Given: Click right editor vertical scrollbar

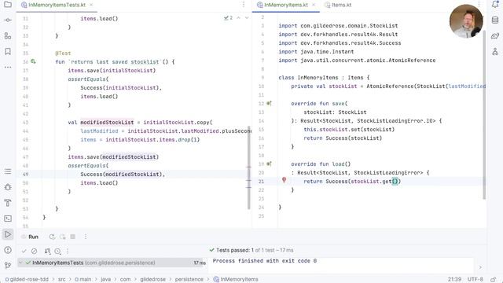Looking at the screenshot, I should [x=484, y=115].
